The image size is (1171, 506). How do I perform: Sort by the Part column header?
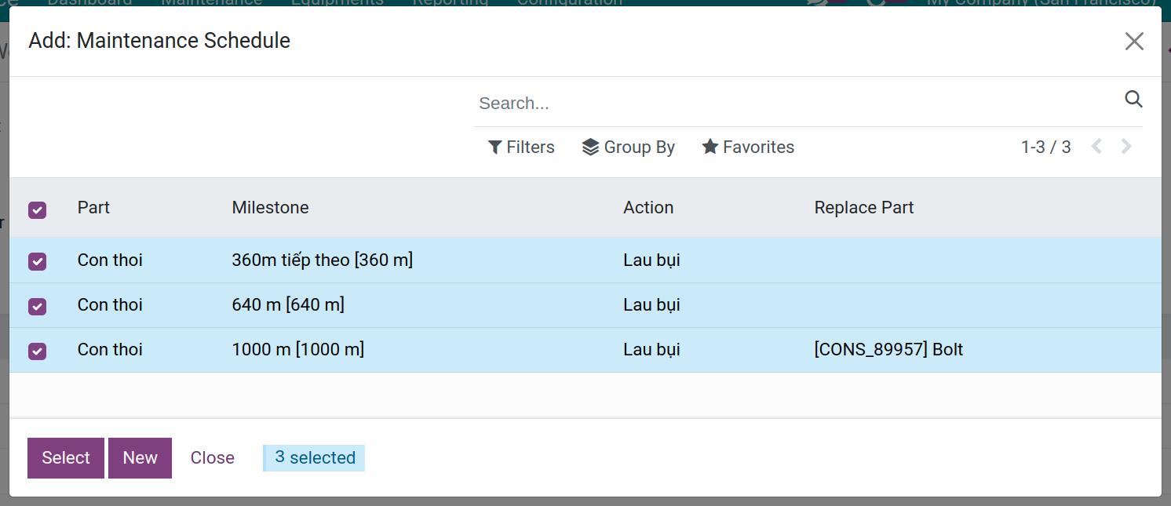pos(93,207)
